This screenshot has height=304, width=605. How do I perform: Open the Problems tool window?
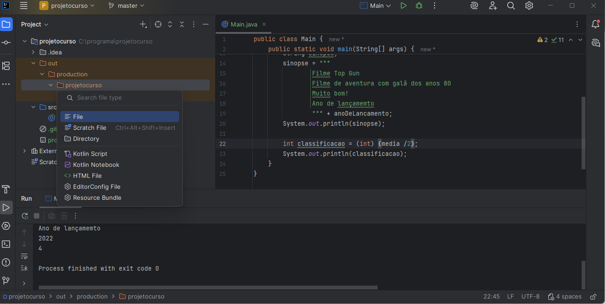6,262
